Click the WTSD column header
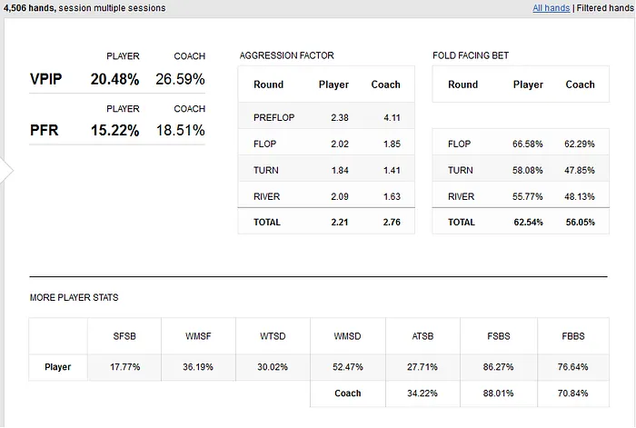This screenshot has width=636, height=428. [273, 336]
